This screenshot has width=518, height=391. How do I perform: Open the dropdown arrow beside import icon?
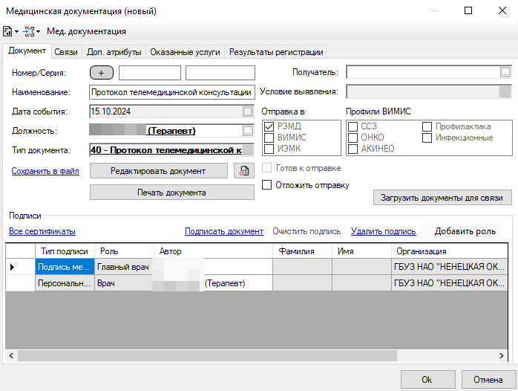(38, 32)
